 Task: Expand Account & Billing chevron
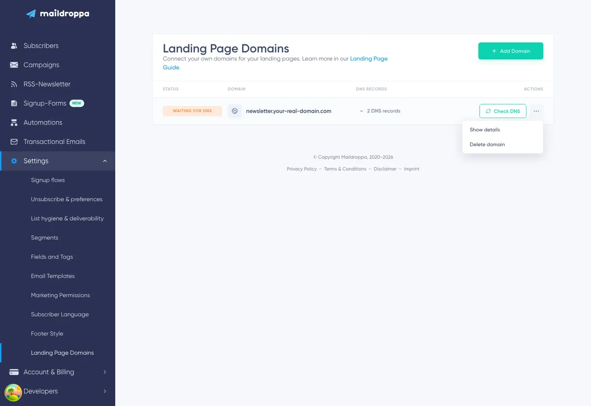pos(105,372)
